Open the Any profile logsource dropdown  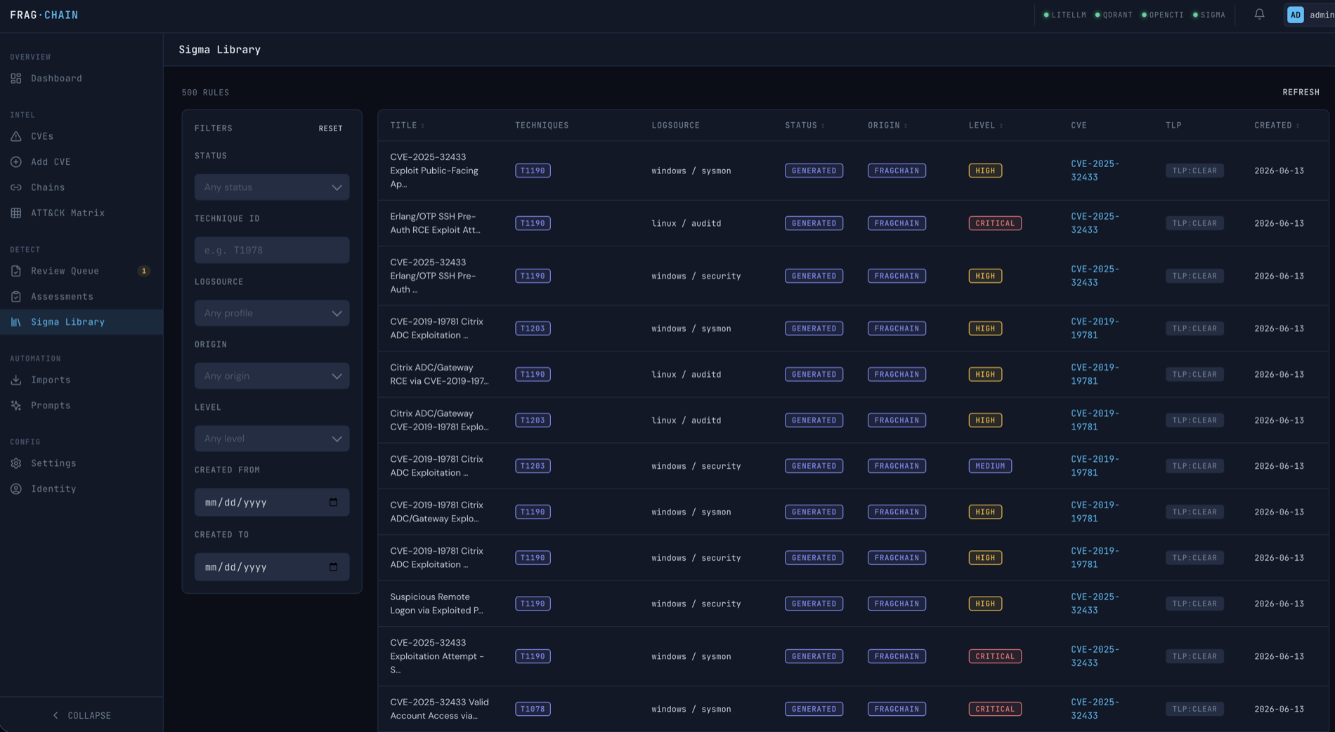coord(272,313)
